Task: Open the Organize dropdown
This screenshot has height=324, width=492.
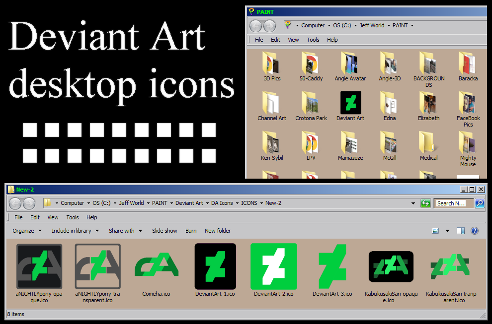Action: pyautogui.click(x=27, y=231)
